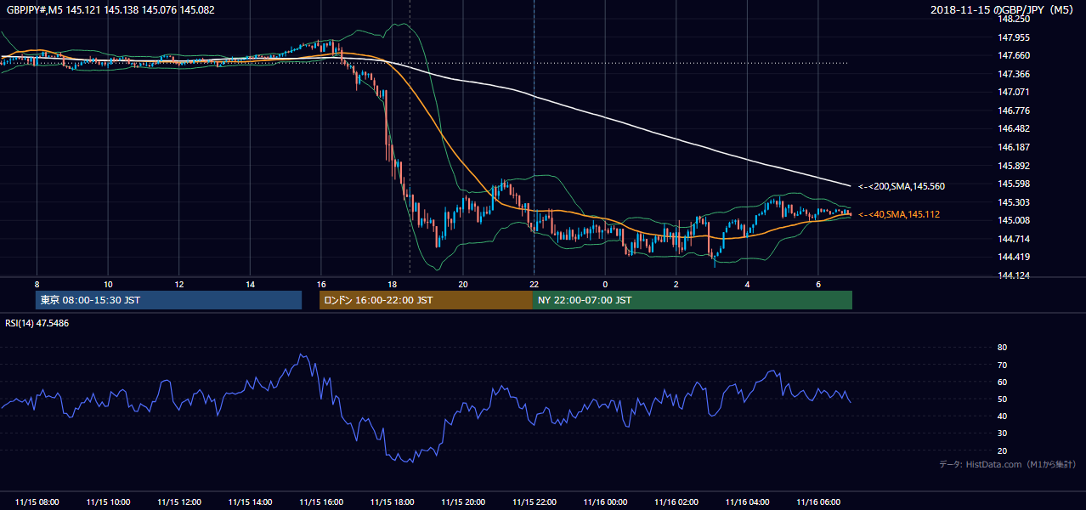1086x510 pixels.
Task: Click price axis value 145.303
Action: coord(1013,202)
